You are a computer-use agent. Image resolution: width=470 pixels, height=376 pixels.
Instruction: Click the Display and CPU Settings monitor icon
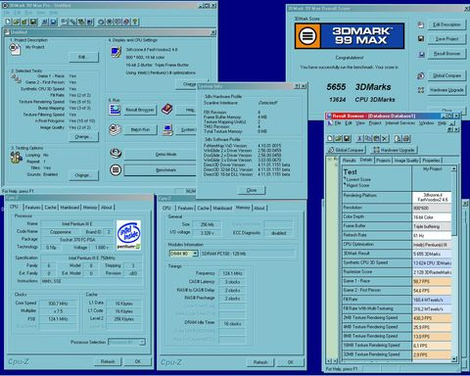[x=116, y=53]
